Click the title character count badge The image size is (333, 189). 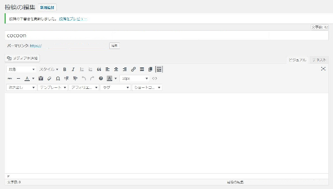tap(320, 27)
